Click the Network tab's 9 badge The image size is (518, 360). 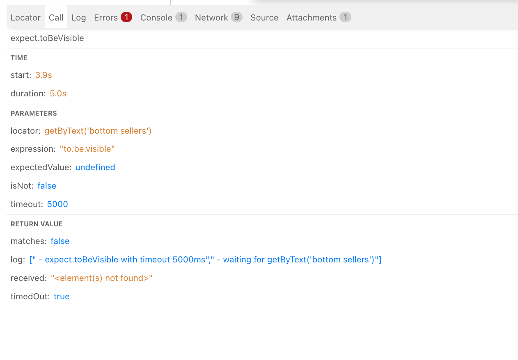236,17
